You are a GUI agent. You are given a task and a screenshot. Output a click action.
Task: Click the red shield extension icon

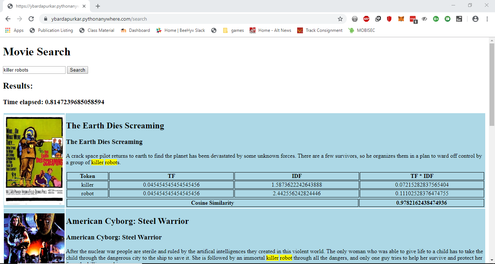point(389,19)
